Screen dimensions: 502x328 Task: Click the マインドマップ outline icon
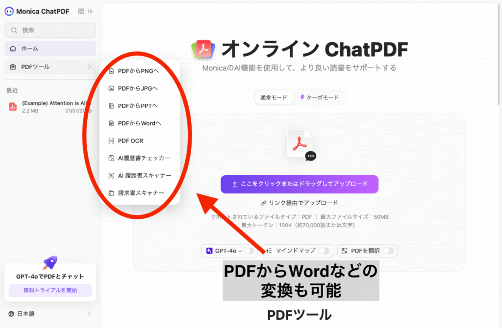click(269, 251)
